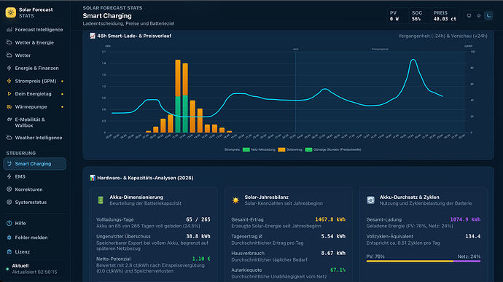The width and height of the screenshot is (503, 282).
Task: Click the Wärmepumpe heat pump icon
Action: click(x=9, y=106)
